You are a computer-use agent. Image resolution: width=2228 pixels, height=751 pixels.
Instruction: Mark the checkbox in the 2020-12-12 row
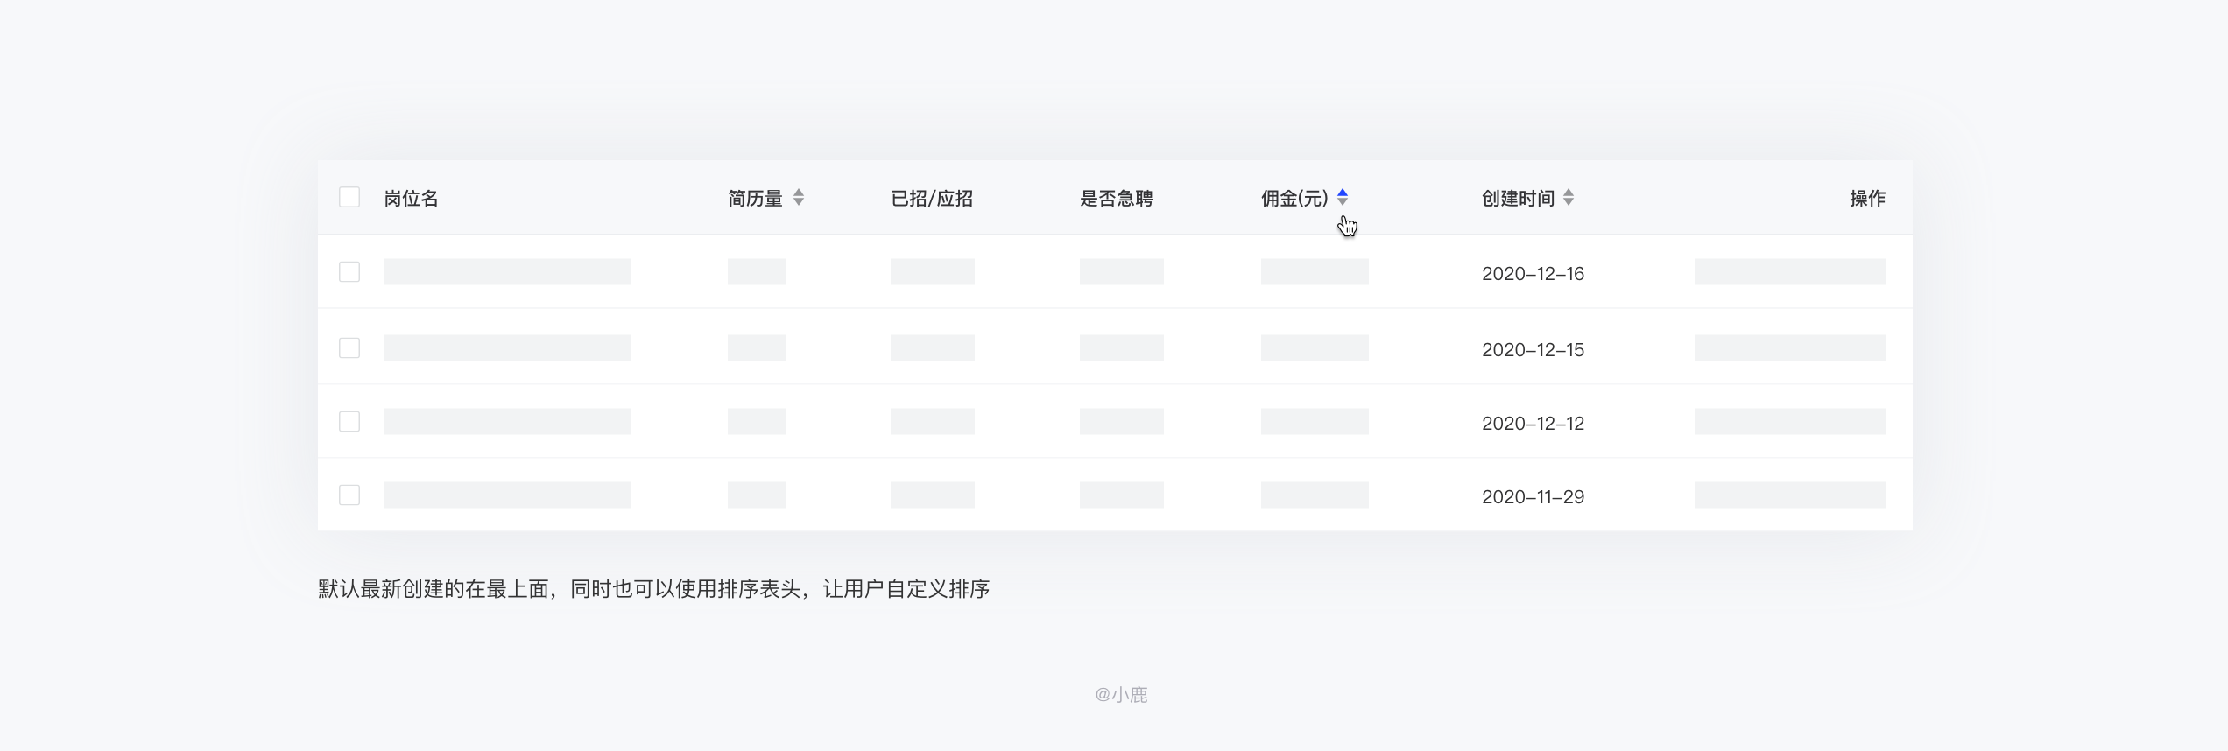[x=349, y=422]
